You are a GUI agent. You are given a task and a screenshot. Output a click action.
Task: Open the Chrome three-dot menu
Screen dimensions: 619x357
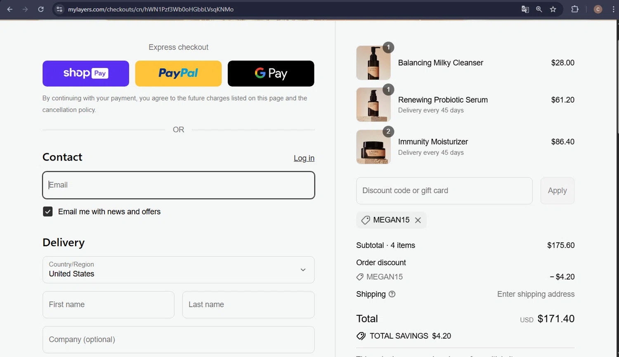coord(614,9)
